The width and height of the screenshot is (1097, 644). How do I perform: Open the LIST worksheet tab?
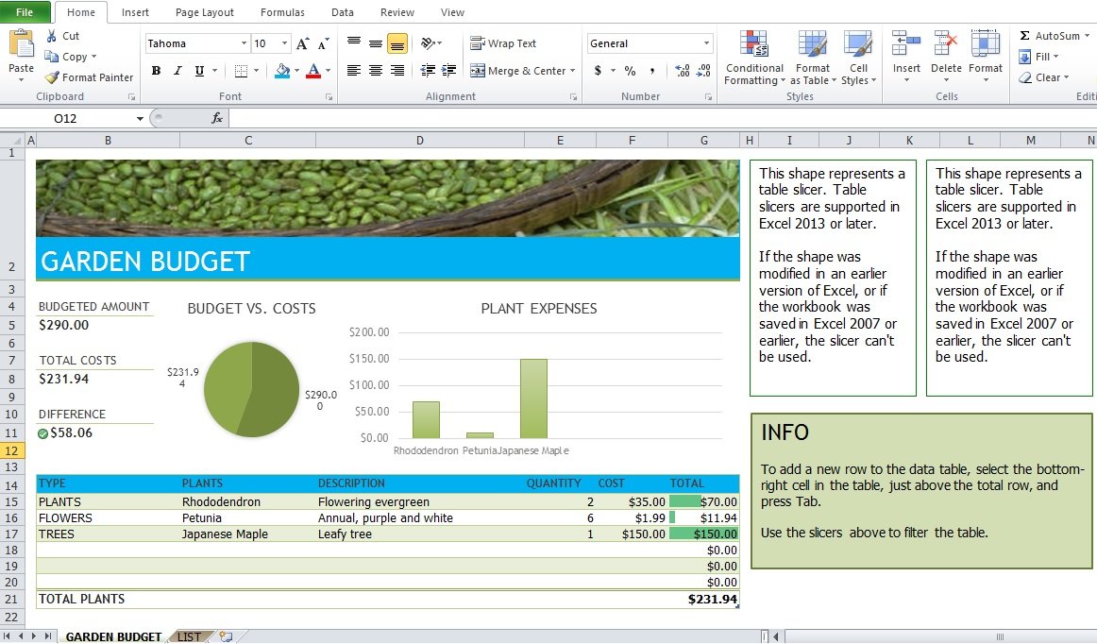(x=189, y=636)
